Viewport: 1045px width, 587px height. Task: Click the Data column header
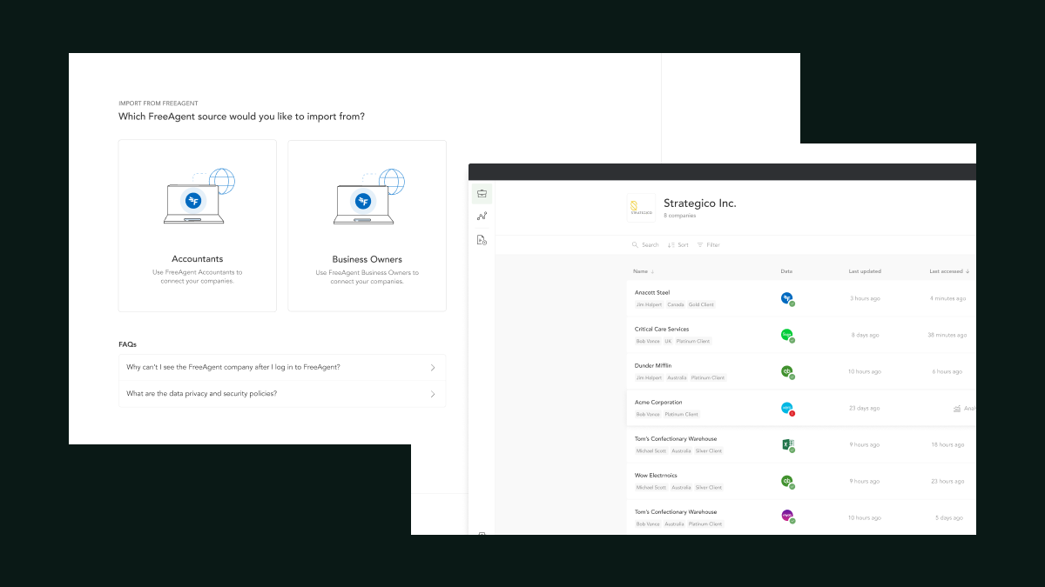point(786,271)
